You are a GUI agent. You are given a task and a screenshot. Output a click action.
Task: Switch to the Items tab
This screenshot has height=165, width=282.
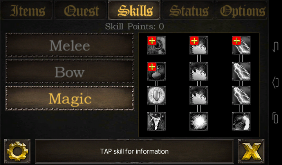coord(27,10)
